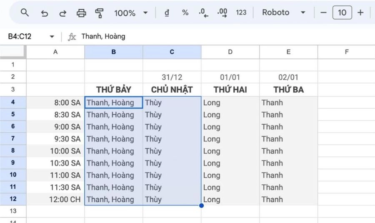Image resolution: width=375 pixels, height=223 pixels.
Task: Open the 123 number formats menu
Action: pos(241,12)
